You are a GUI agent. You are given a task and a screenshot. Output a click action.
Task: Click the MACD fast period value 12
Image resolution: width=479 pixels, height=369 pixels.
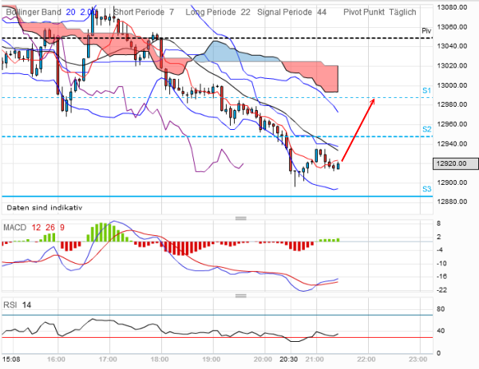36,227
